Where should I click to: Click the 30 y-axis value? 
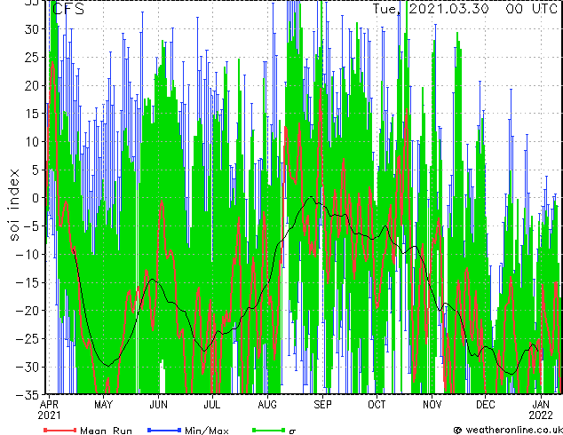pyautogui.click(x=31, y=29)
